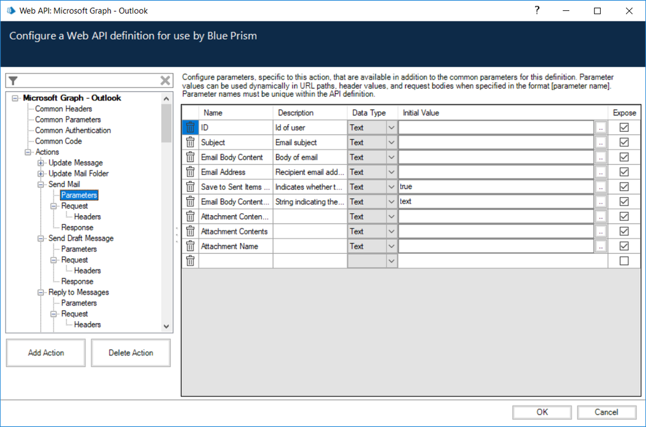Remove Email Address row using trash icon
The height and width of the screenshot is (427, 646).
(x=190, y=172)
